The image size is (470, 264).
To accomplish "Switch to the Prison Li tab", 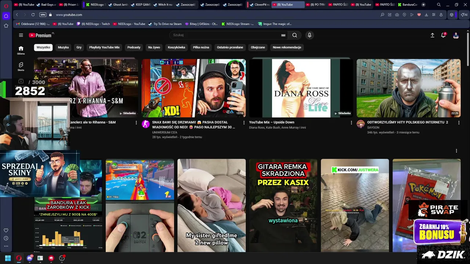I will [x=69, y=5].
